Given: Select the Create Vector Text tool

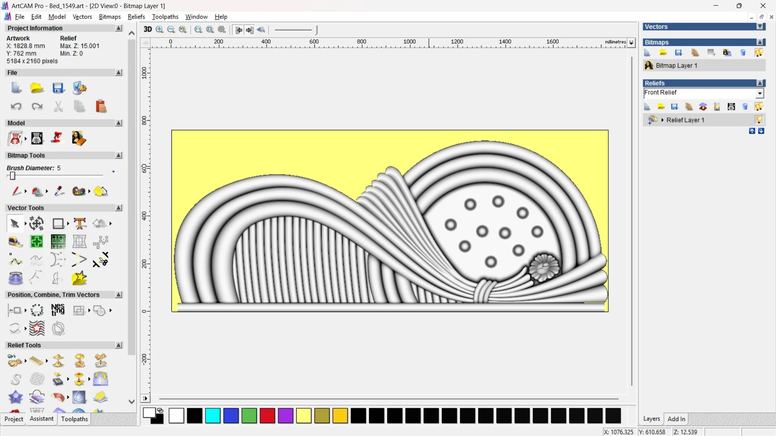Looking at the screenshot, I should [x=80, y=223].
